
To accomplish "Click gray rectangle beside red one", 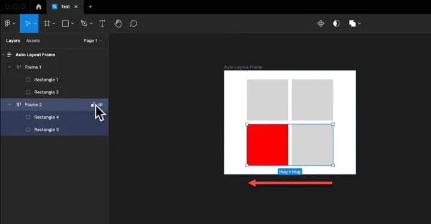I will [x=312, y=145].
